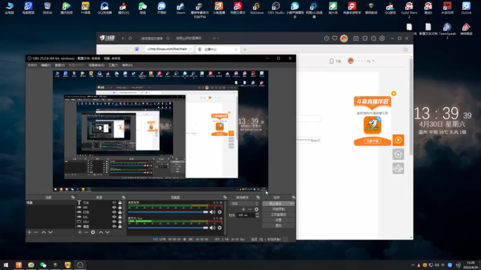Screen dimensions: 481x270
Task: Toggle visibility eye of the last source row
Action: 114,227
